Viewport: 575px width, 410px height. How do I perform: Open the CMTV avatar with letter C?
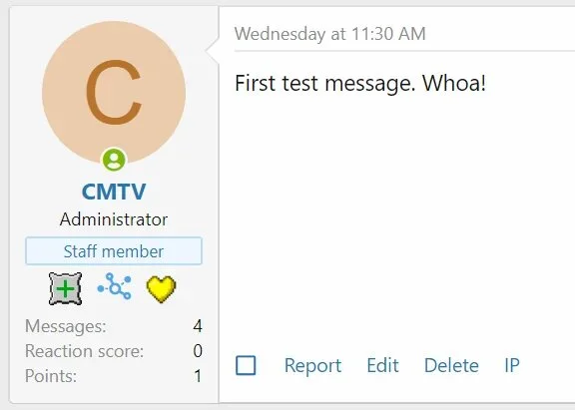[x=114, y=93]
